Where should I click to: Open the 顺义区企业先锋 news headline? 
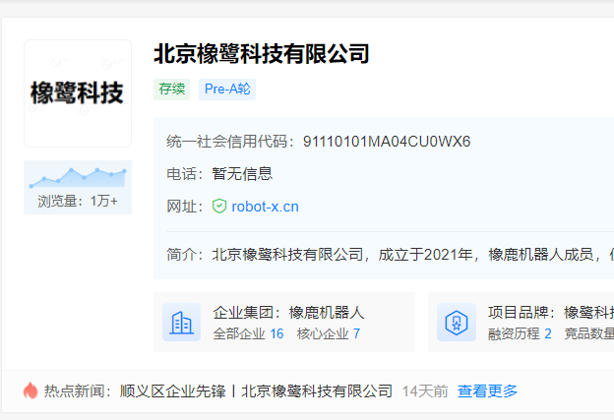pos(256,391)
